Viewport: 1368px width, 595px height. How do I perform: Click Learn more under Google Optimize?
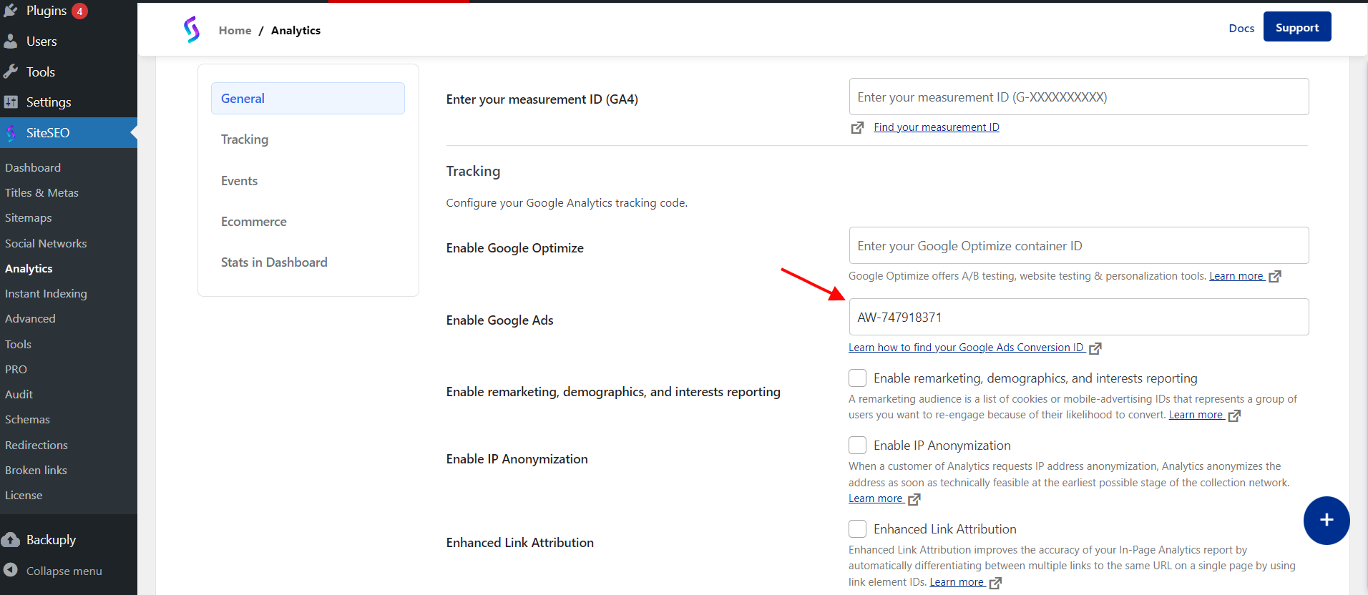point(1236,276)
